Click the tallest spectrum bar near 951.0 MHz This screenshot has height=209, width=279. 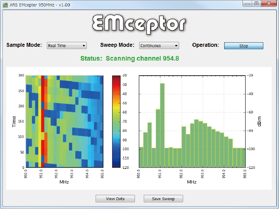(x=162, y=125)
